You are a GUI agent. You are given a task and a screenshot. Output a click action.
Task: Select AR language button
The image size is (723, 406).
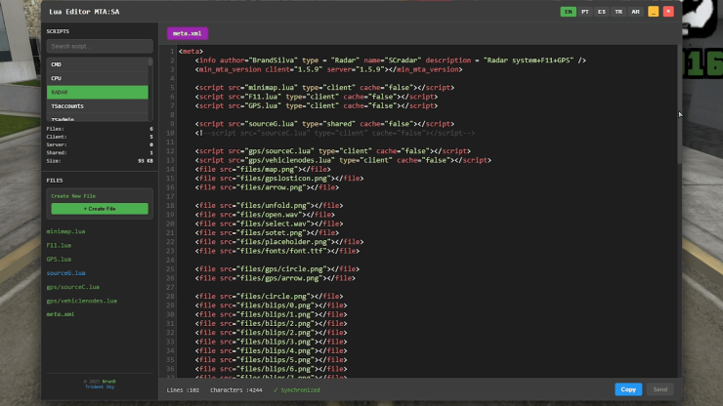635,12
